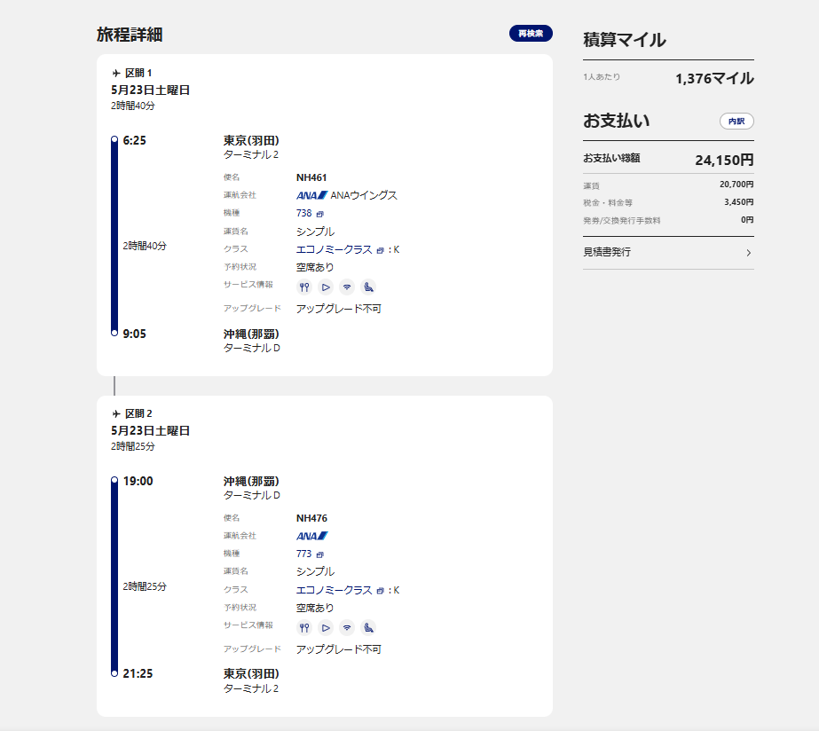The width and height of the screenshot is (819, 731).
Task: Click the airplane icon beside 区間 1
Action: [116, 73]
